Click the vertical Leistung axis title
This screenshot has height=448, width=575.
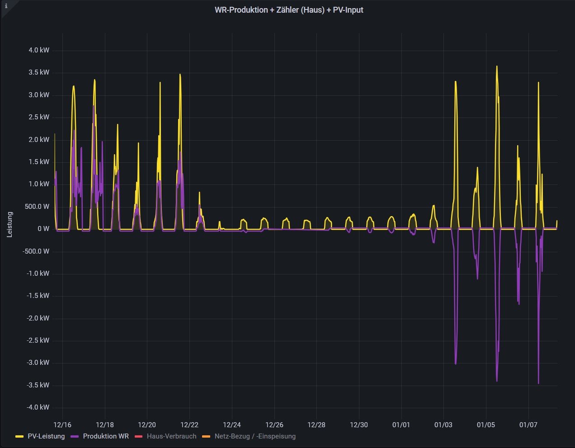9,224
